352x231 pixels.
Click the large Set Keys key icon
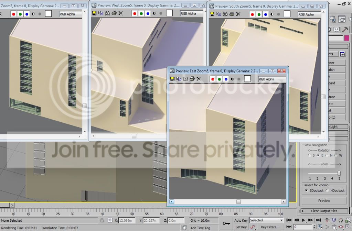pyautogui.click(x=226, y=223)
